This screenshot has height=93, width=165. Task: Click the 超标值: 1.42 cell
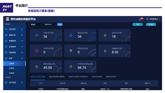pyautogui.click(x=105, y=89)
